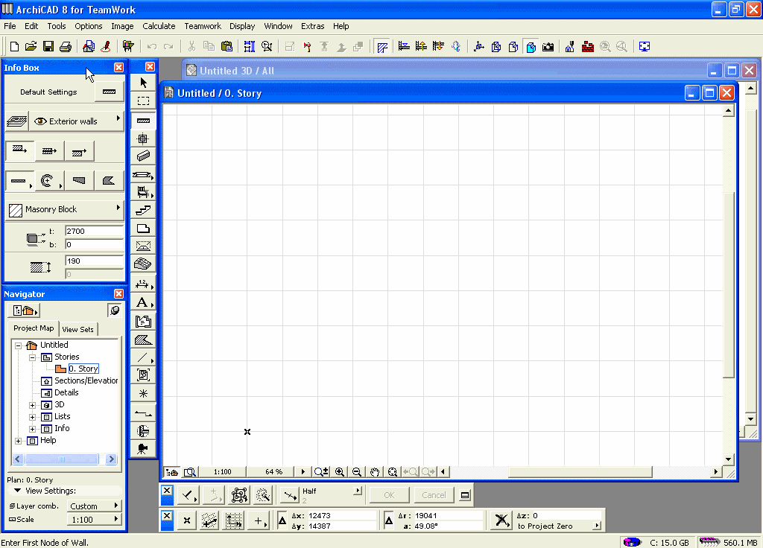Image resolution: width=763 pixels, height=548 pixels.
Task: Click the Default Settings button in Info Box
Action: [48, 92]
